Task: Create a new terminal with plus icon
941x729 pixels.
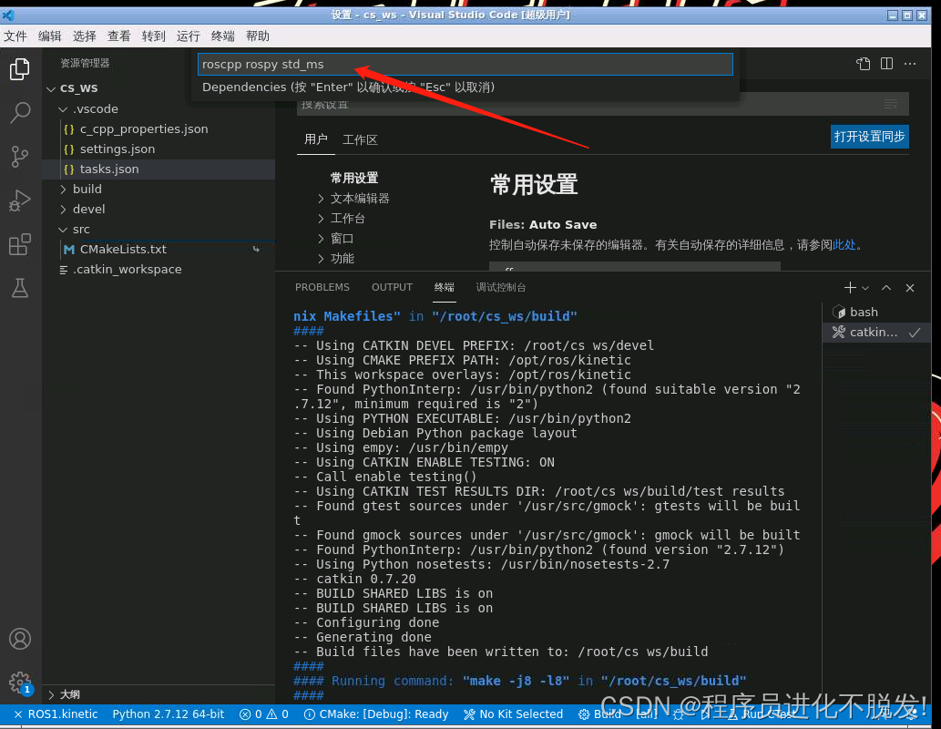Action: [x=850, y=288]
